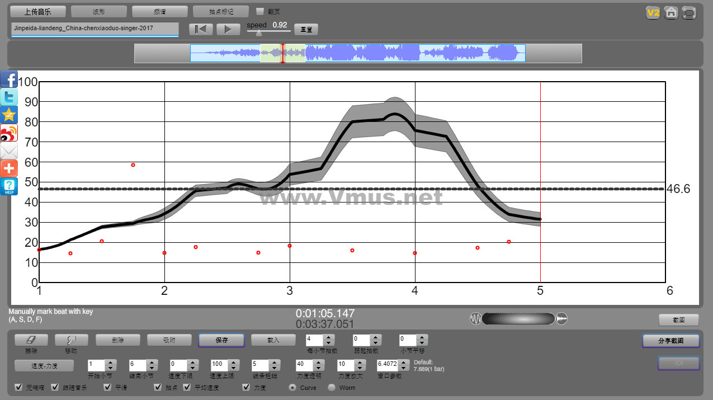Click the 上传音乐 upload music button
Viewport: 713px width, 400px height.
click(x=38, y=11)
